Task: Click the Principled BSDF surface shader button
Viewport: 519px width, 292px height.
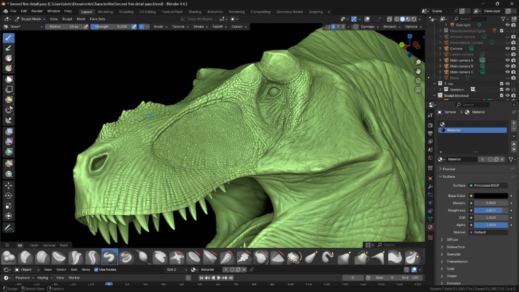Action: coord(488,186)
